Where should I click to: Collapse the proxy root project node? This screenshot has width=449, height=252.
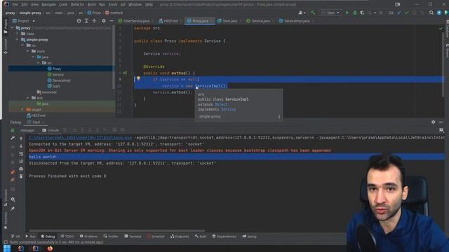tap(12, 28)
